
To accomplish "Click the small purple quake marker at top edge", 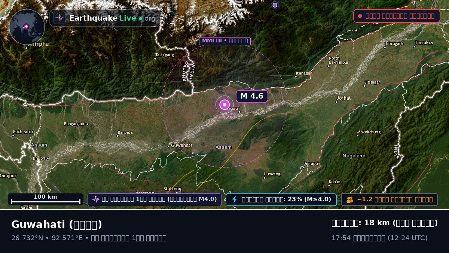I will point(275,5).
